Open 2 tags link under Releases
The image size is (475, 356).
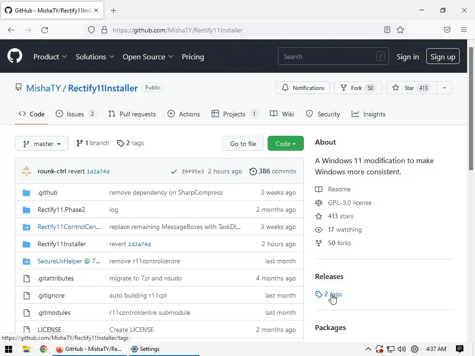click(328, 294)
